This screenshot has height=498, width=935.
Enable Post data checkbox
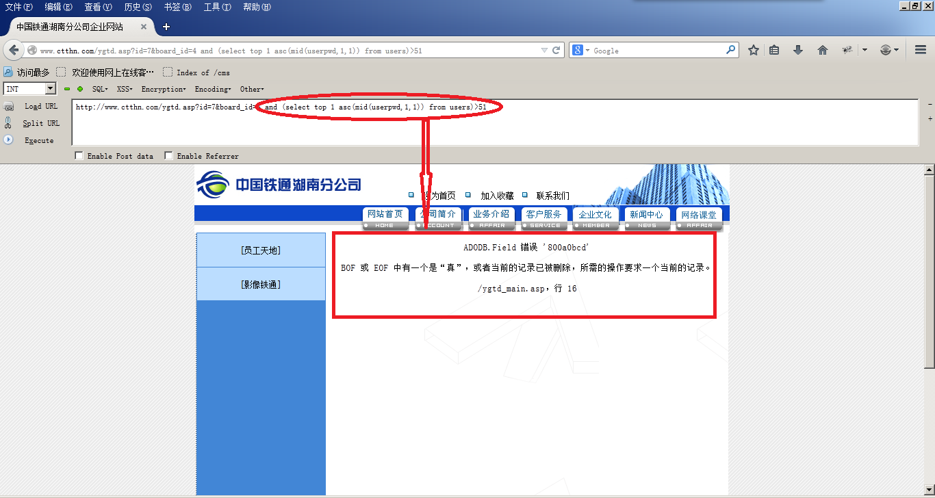tap(79, 156)
